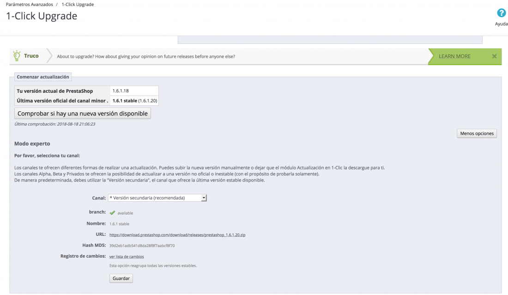Check if a new version is available
Viewport: 508px width, 295px height.
tap(83, 113)
